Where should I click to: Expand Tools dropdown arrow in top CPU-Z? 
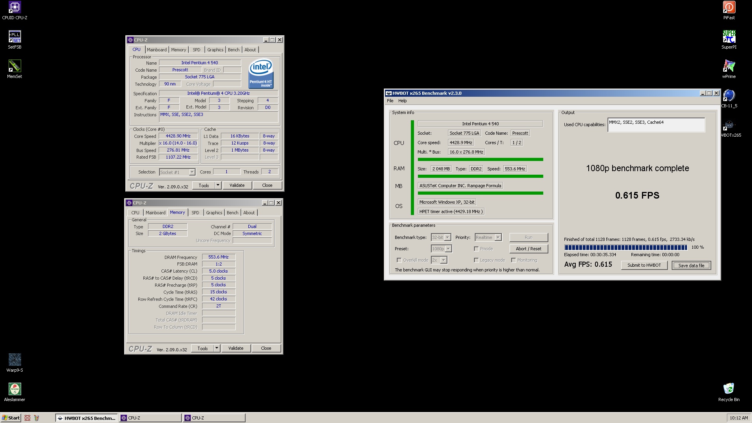218,185
